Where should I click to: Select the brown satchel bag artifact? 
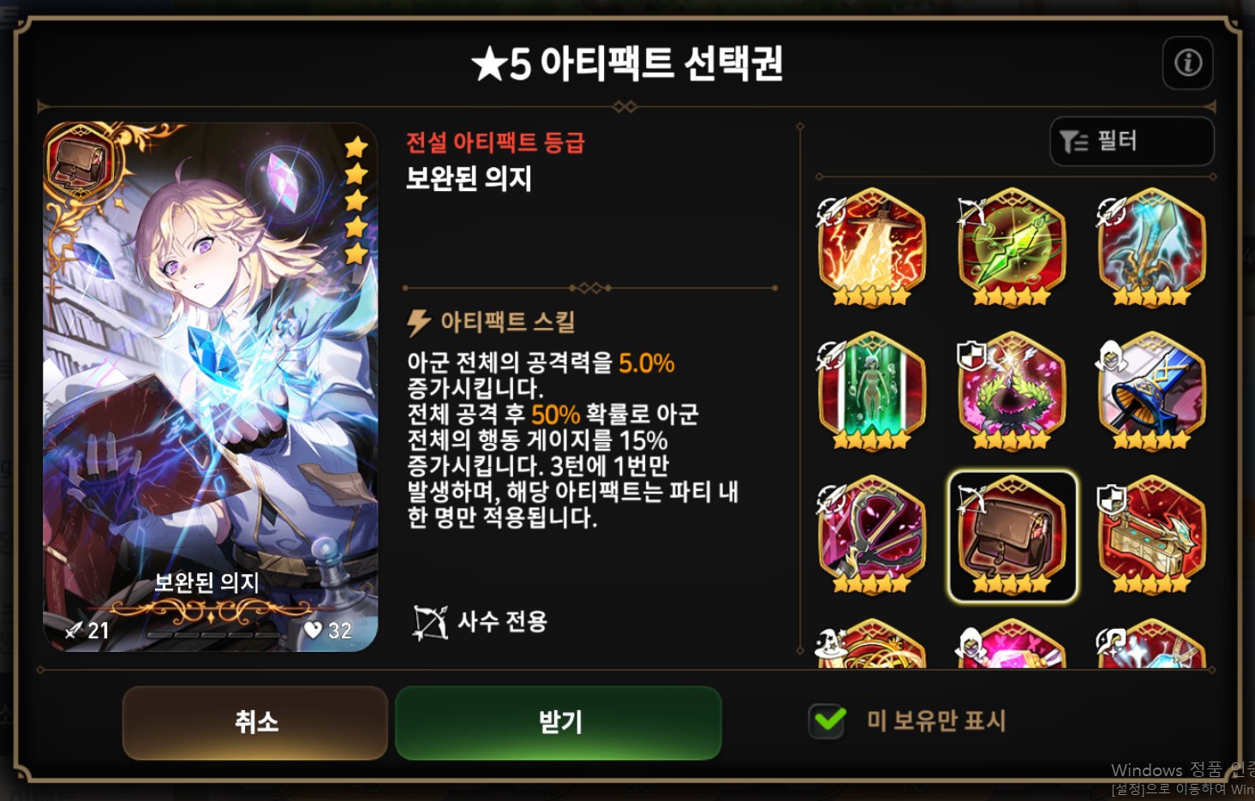pyautogui.click(x=1012, y=535)
